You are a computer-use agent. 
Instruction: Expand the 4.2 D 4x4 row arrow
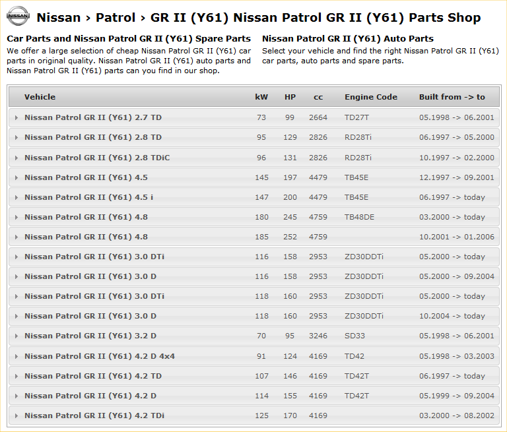pyautogui.click(x=16, y=356)
